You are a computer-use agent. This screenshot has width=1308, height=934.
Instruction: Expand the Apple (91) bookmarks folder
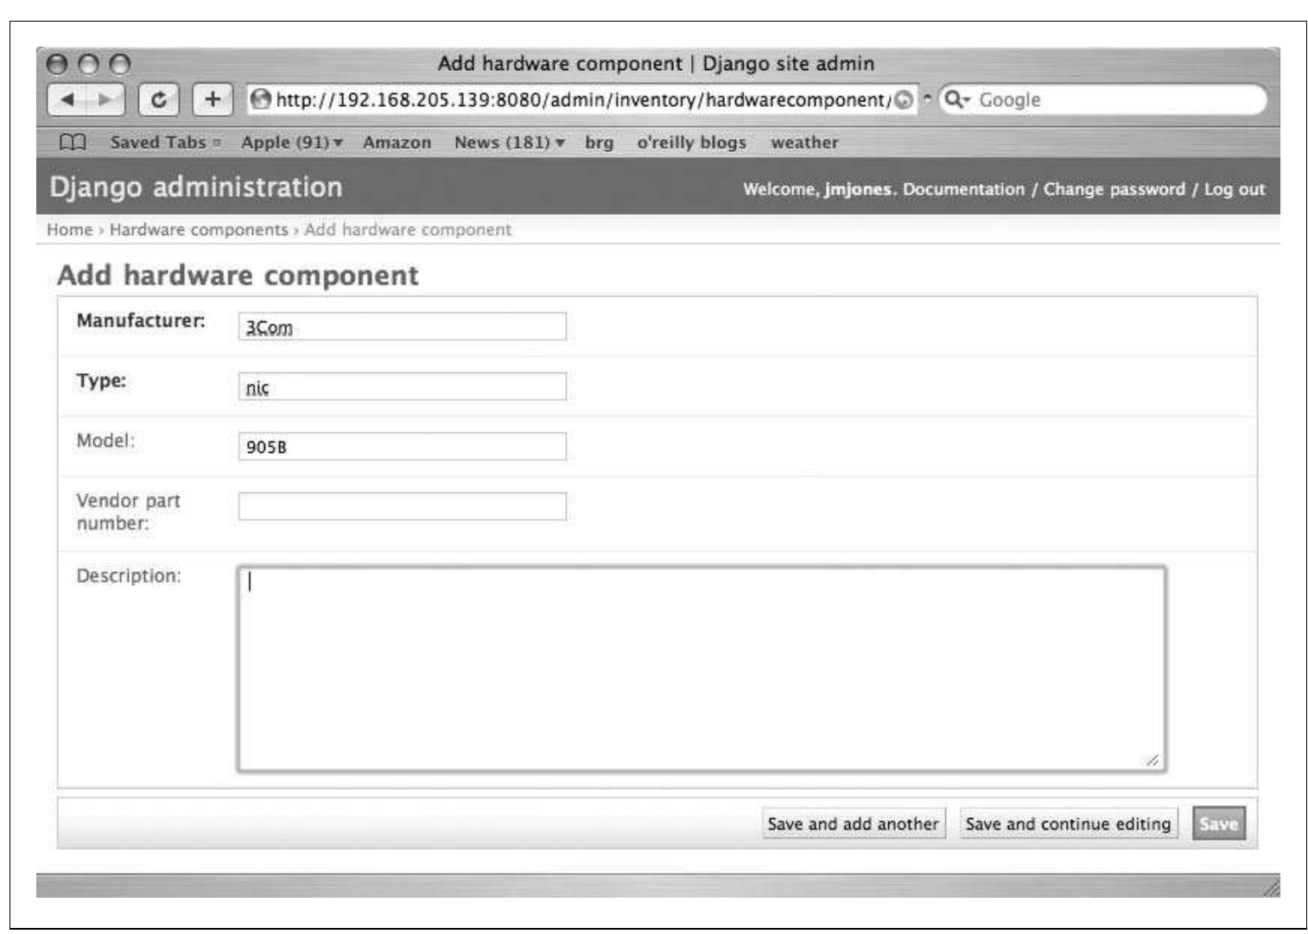(292, 143)
